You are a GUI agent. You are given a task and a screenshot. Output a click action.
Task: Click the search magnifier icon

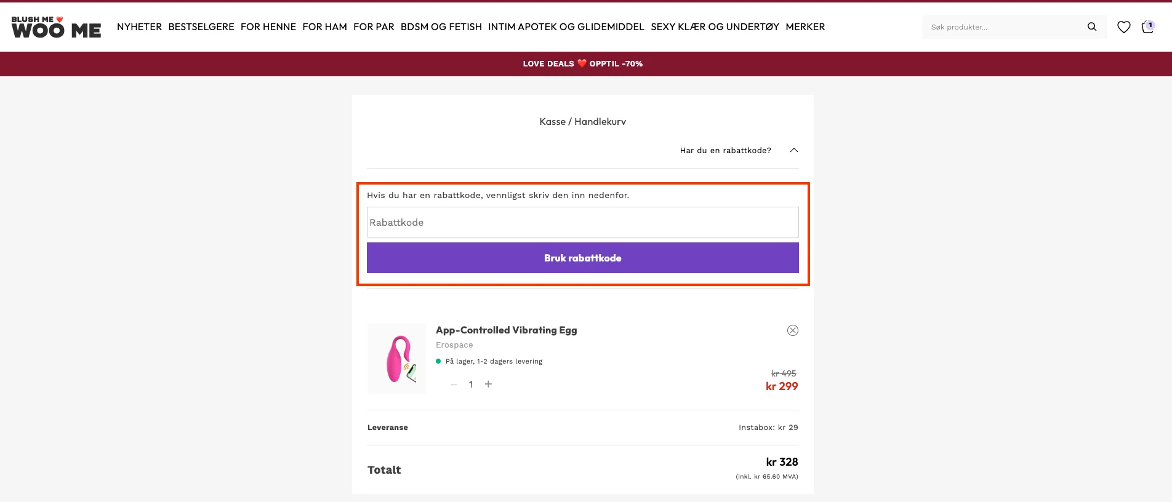click(x=1092, y=27)
